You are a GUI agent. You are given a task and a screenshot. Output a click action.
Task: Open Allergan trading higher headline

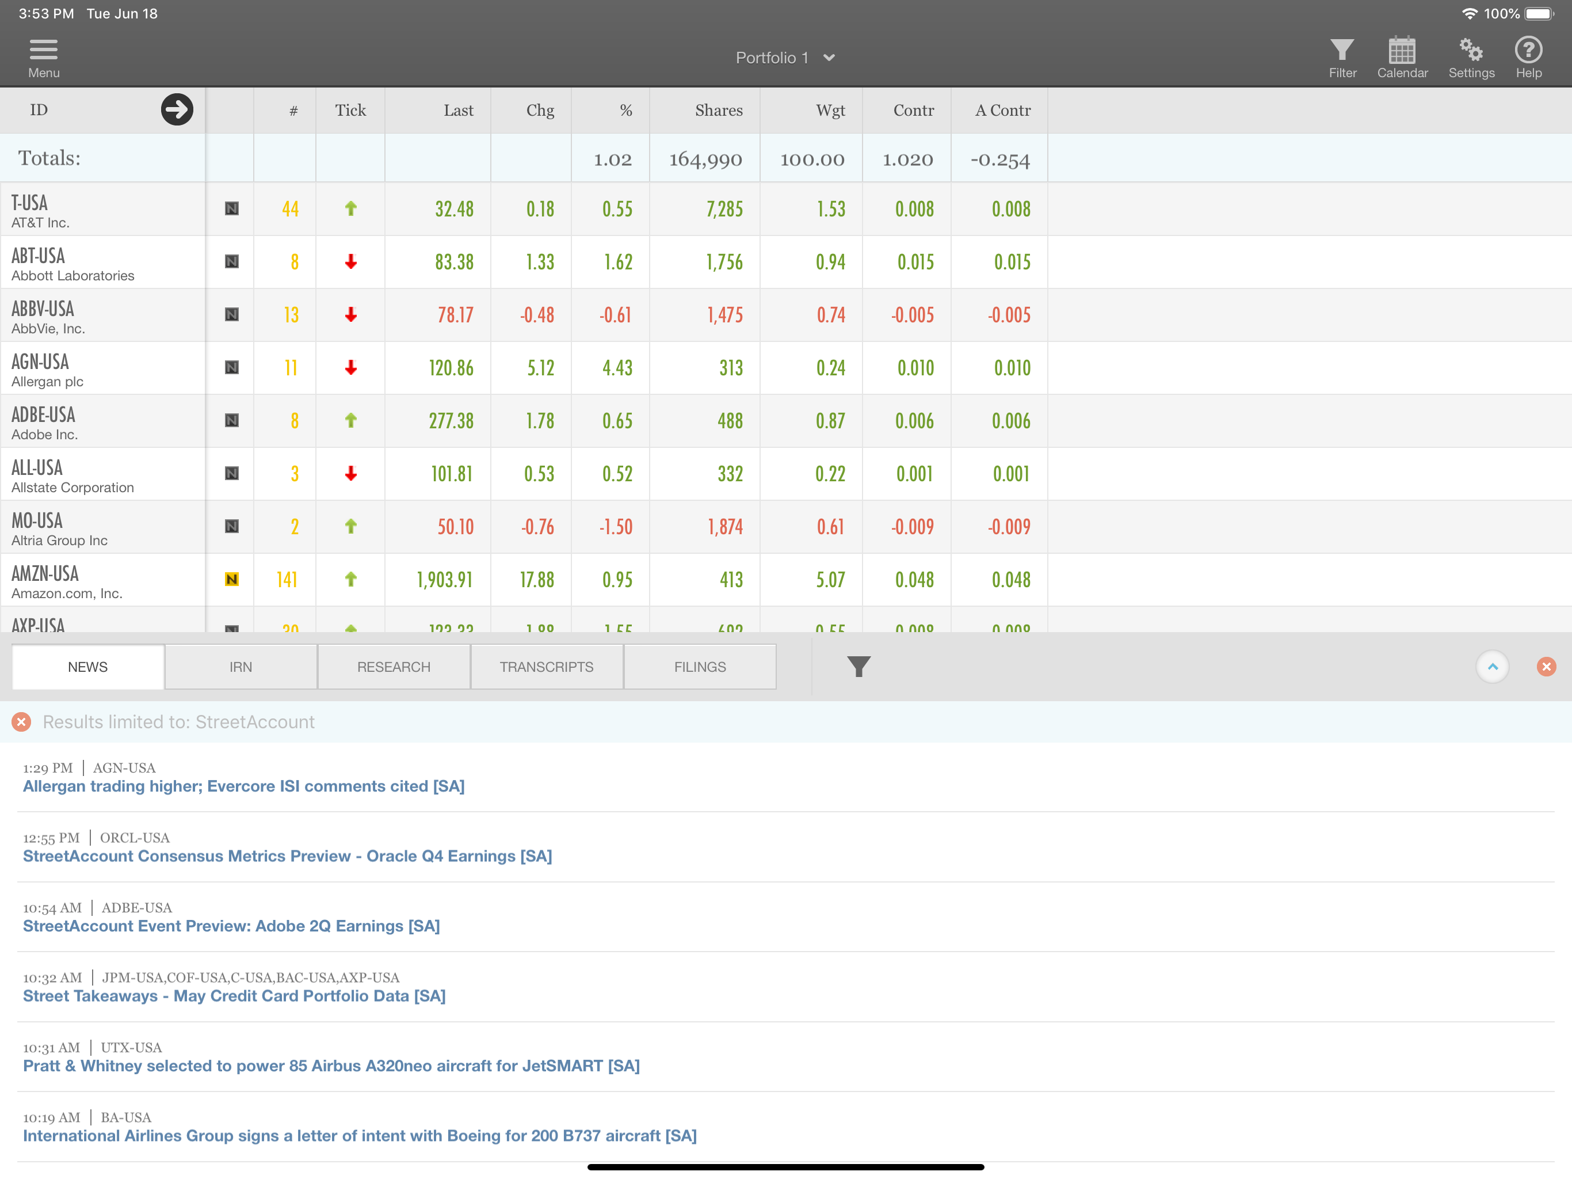(244, 786)
